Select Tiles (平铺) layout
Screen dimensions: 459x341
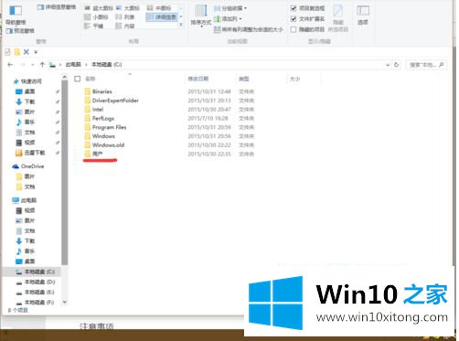pos(93,27)
